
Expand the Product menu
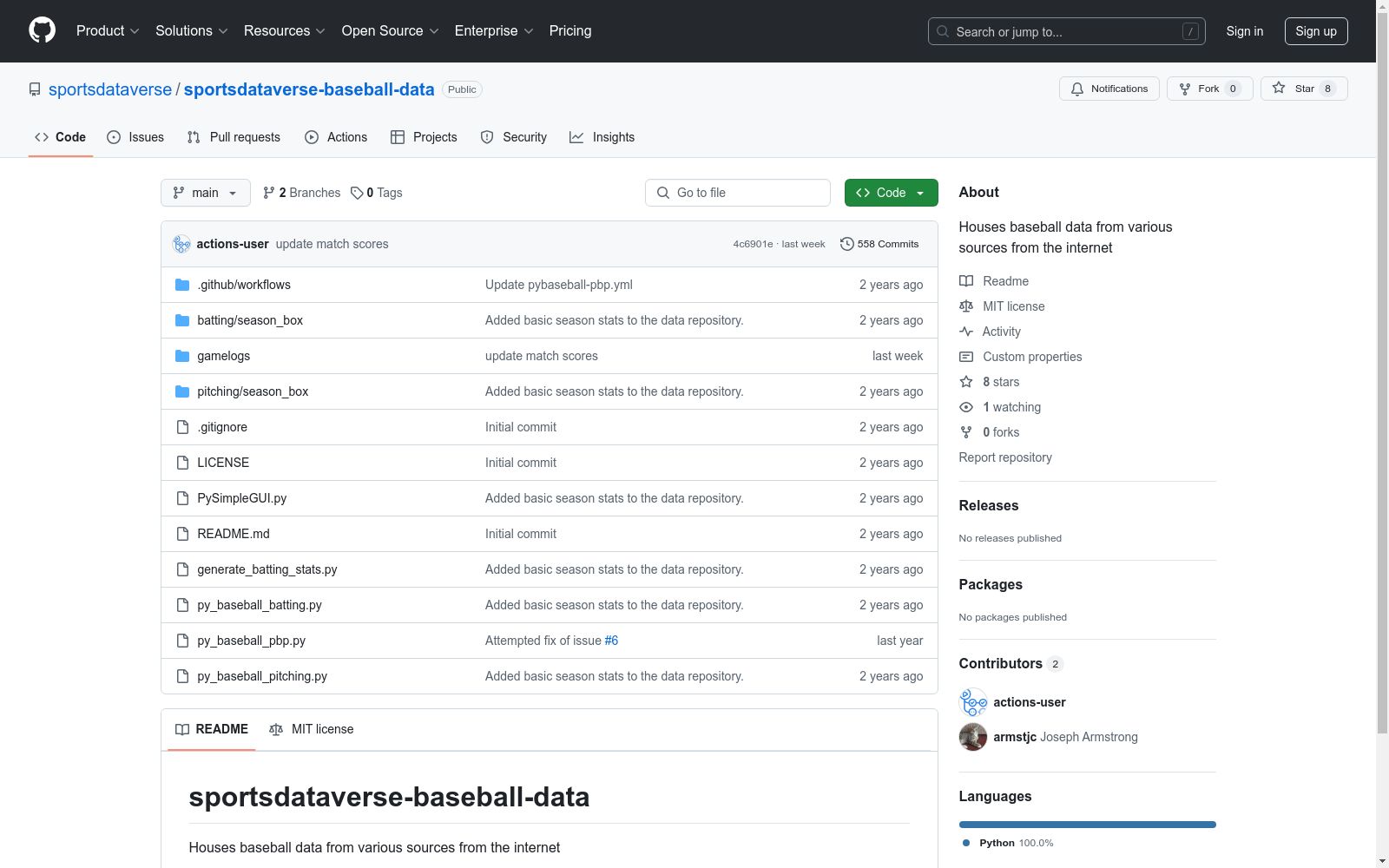click(x=108, y=30)
